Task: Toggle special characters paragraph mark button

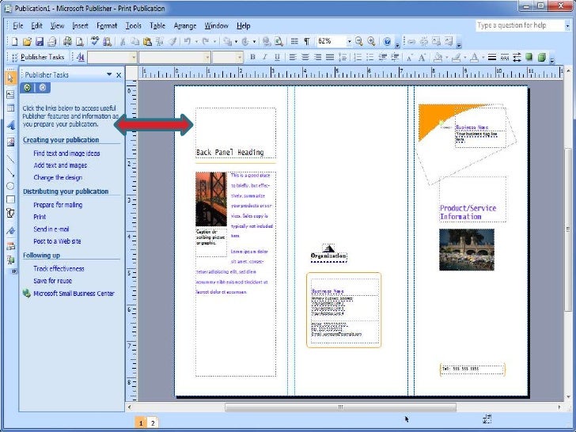Action: coord(306,41)
